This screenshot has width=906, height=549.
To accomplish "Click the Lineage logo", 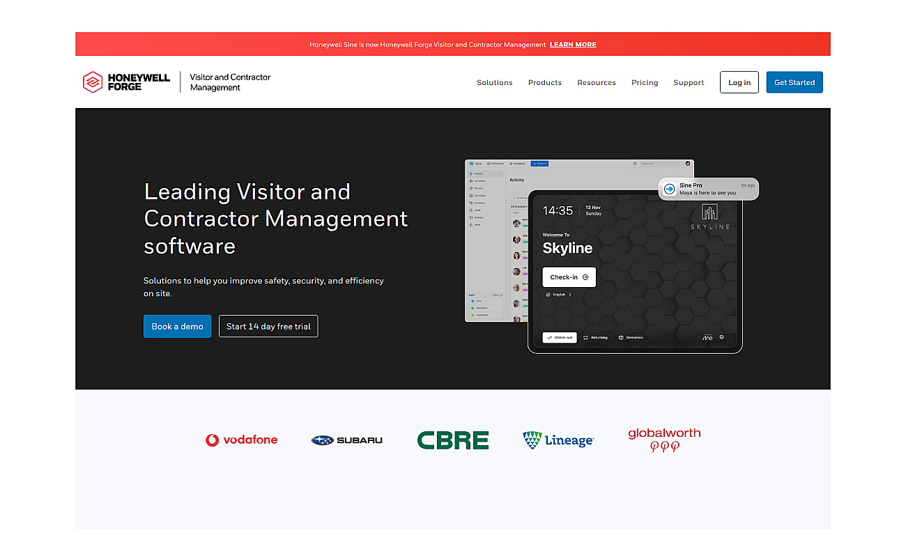I will tap(558, 440).
